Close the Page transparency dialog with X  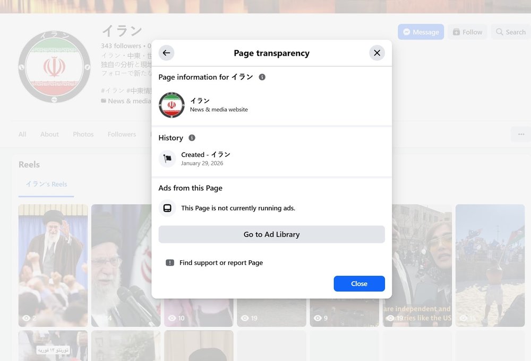pyautogui.click(x=377, y=53)
